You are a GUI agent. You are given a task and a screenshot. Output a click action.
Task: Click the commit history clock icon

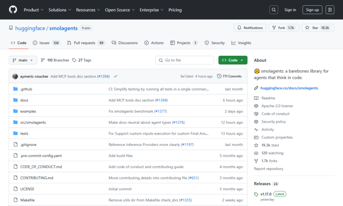219,76
